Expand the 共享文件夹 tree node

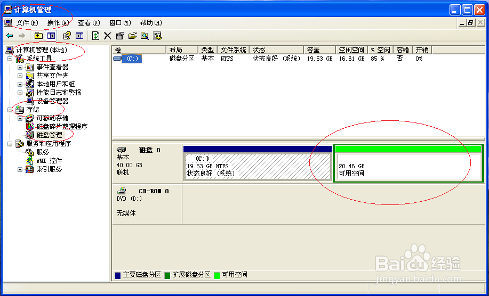coord(20,76)
